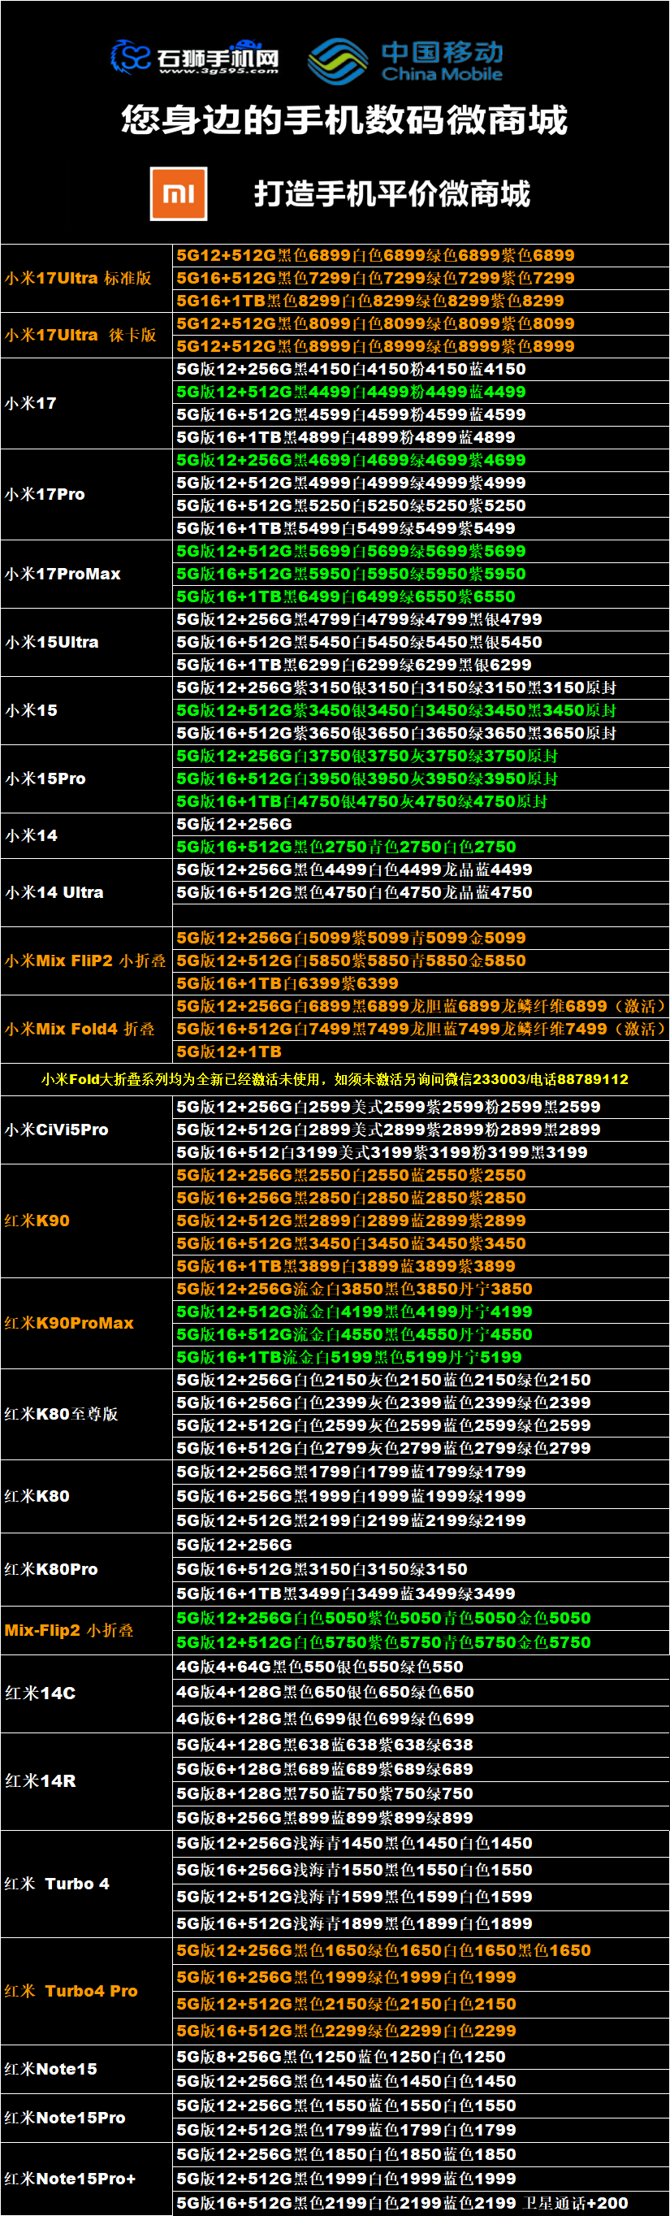The image size is (670, 2216).
Task: Click the blue 石狮手机网 dragon logo
Action: (132, 58)
